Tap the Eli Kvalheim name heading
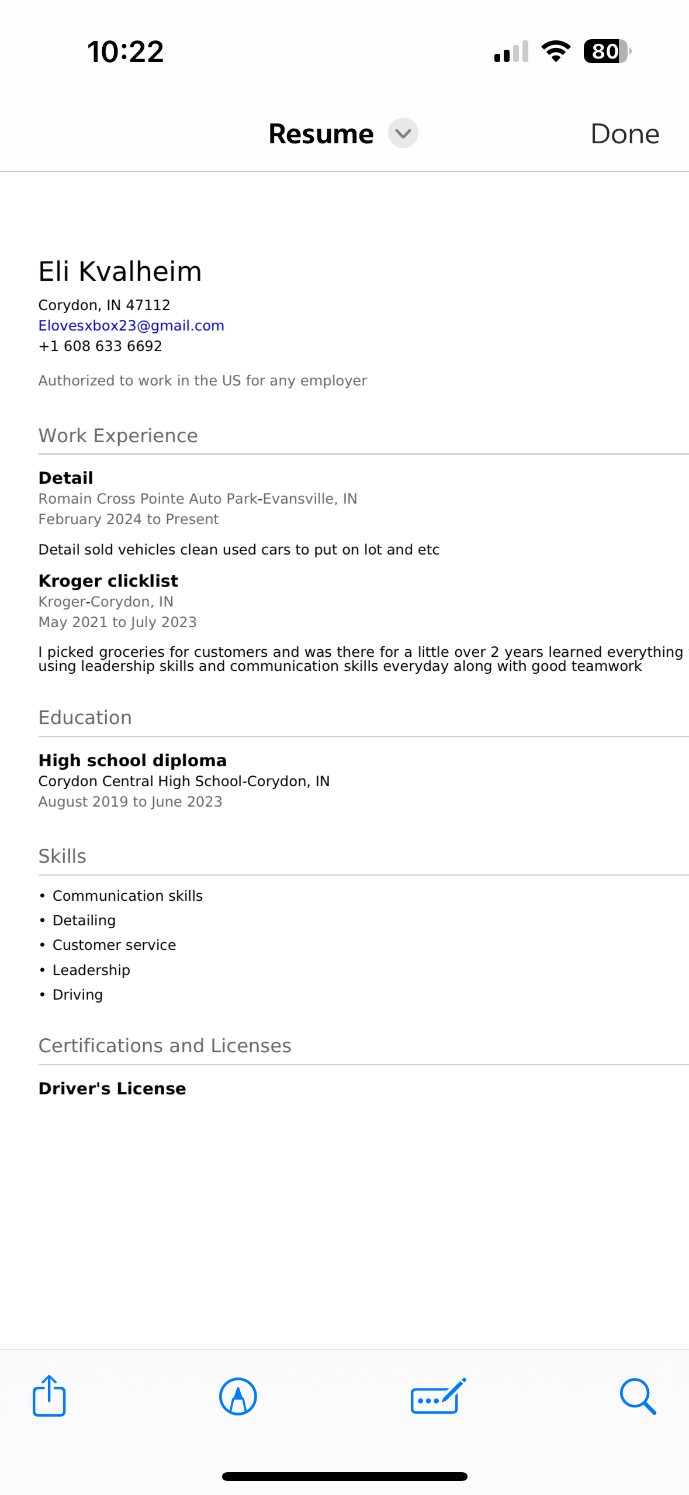 [x=120, y=272]
